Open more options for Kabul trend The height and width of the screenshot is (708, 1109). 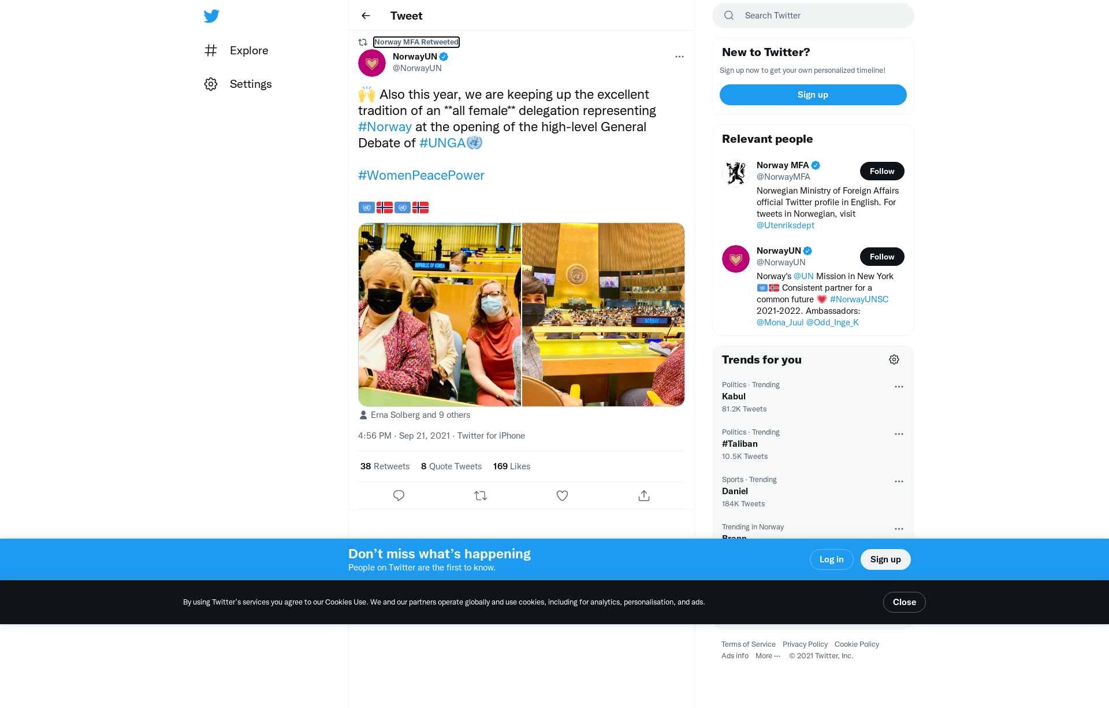(899, 387)
